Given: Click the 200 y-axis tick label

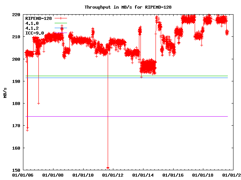Looking at the screenshot, I should coord(16,59).
